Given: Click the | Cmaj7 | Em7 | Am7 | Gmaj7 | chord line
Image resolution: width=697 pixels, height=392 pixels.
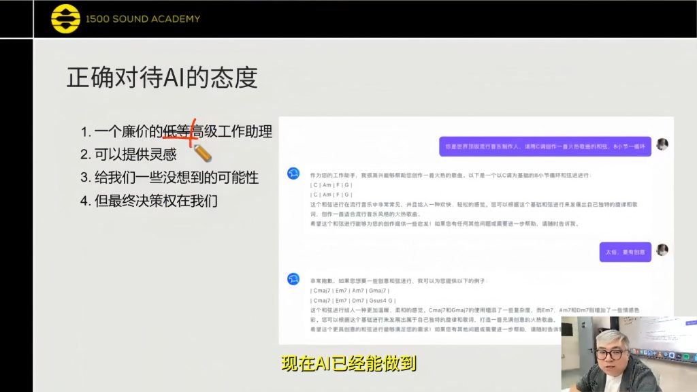Looking at the screenshot, I should pyautogui.click(x=350, y=291).
